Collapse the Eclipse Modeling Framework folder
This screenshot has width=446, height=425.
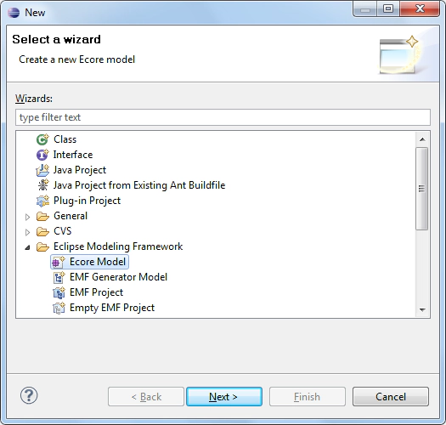[x=27, y=247]
